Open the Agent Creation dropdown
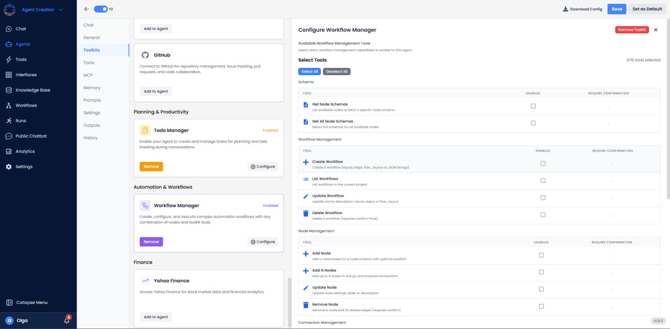Screen dimensions: 670x329 39,9
